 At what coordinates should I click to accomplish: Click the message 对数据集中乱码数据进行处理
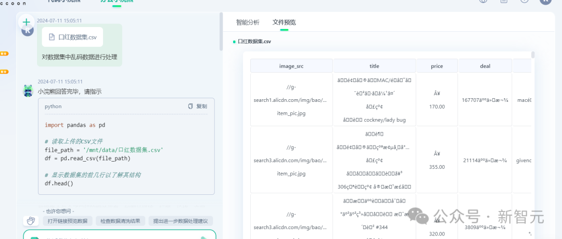click(79, 57)
